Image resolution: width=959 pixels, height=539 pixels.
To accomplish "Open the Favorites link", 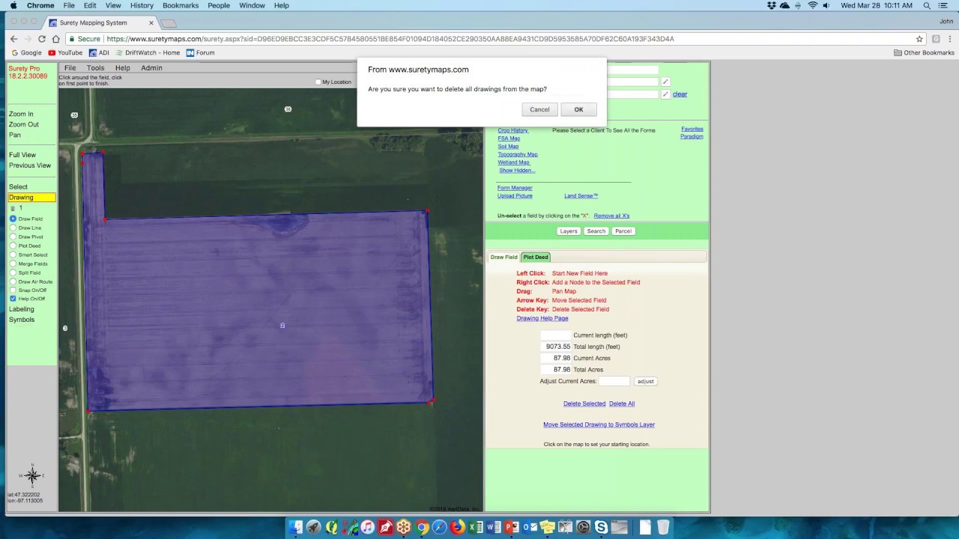I will (692, 129).
